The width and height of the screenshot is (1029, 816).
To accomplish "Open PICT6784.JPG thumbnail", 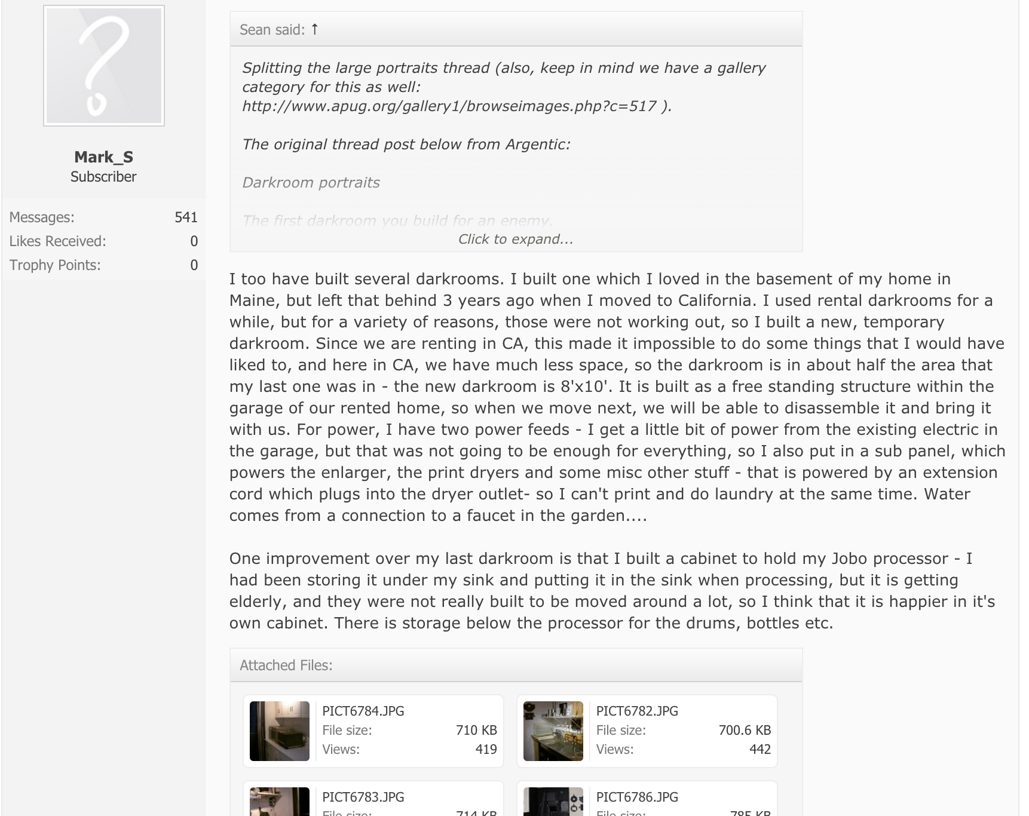I will pyautogui.click(x=280, y=731).
